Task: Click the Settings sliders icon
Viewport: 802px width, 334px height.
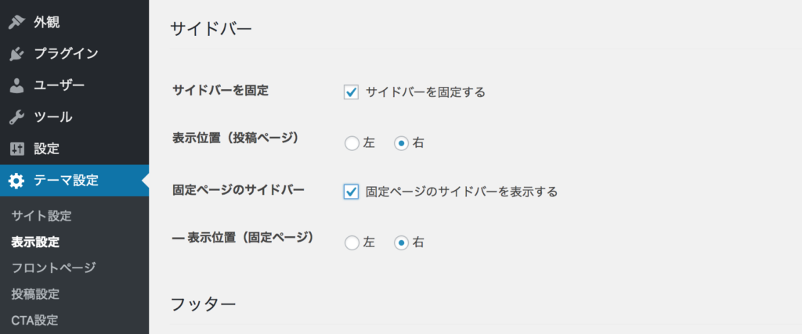Action: (x=16, y=149)
